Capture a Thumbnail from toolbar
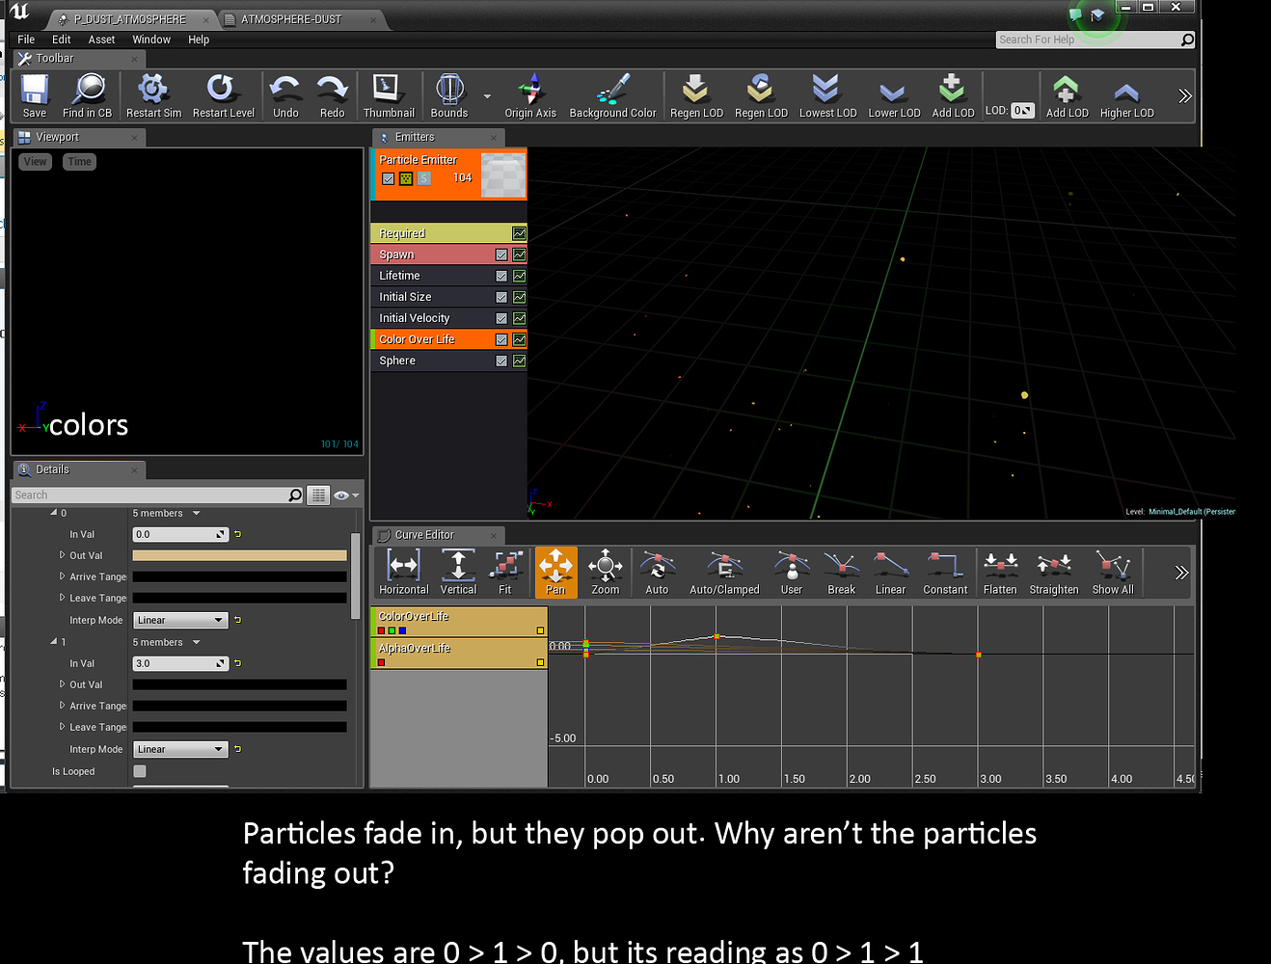This screenshot has height=964, width=1271. click(x=389, y=95)
